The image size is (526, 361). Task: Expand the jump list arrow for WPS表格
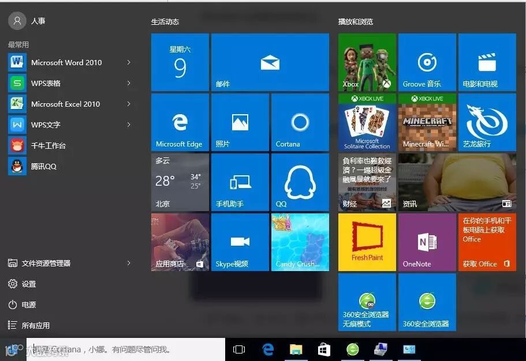129,83
